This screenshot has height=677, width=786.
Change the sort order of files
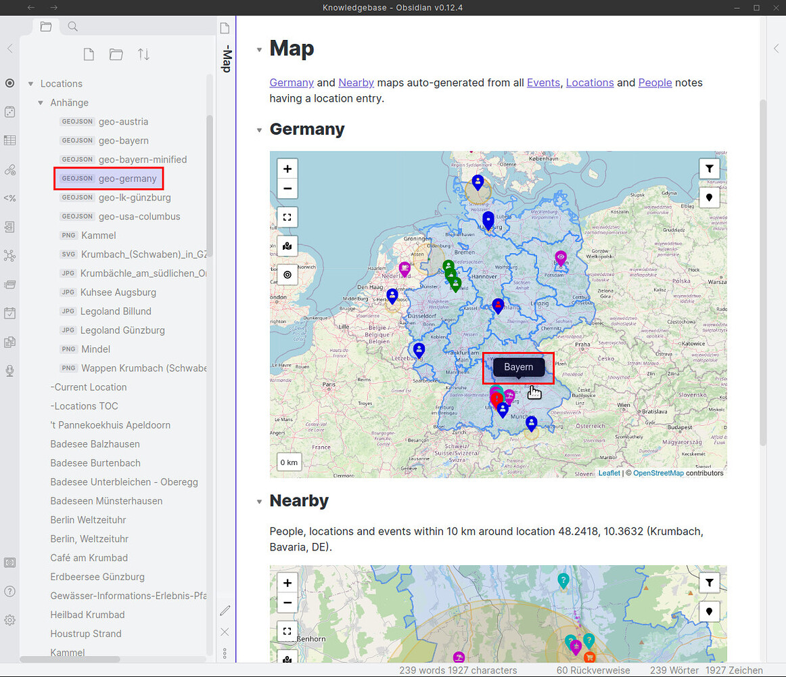pyautogui.click(x=143, y=53)
